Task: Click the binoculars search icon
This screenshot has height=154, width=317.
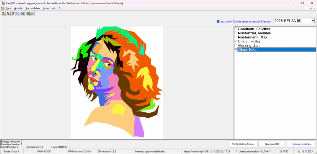Action: point(22,14)
